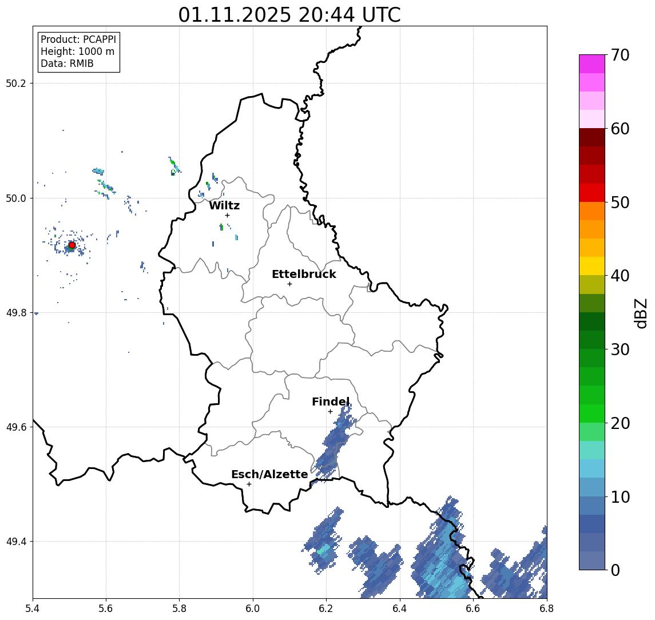
Task: Click the dark green colorbar segment above 30
Action: click(x=592, y=340)
